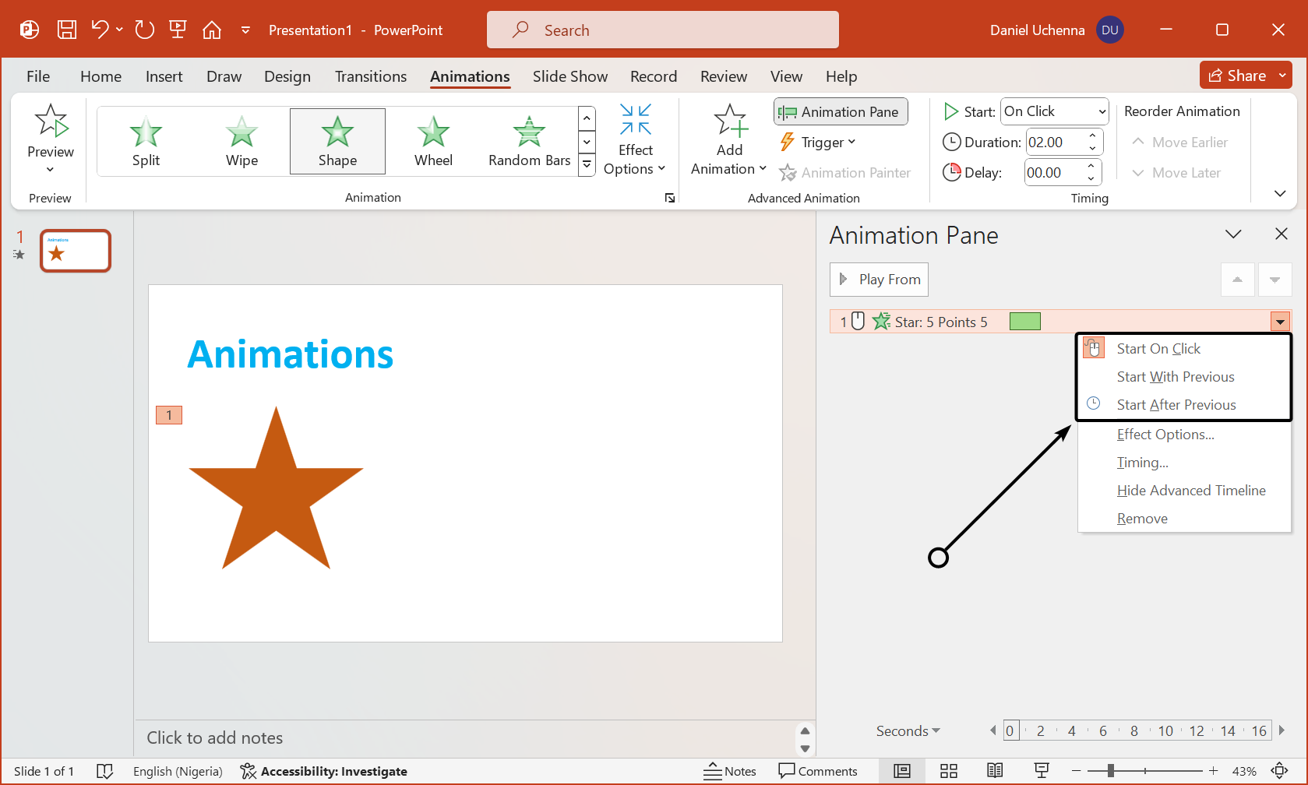This screenshot has height=785, width=1308.
Task: Toggle the Animation Pane button
Action: (841, 111)
